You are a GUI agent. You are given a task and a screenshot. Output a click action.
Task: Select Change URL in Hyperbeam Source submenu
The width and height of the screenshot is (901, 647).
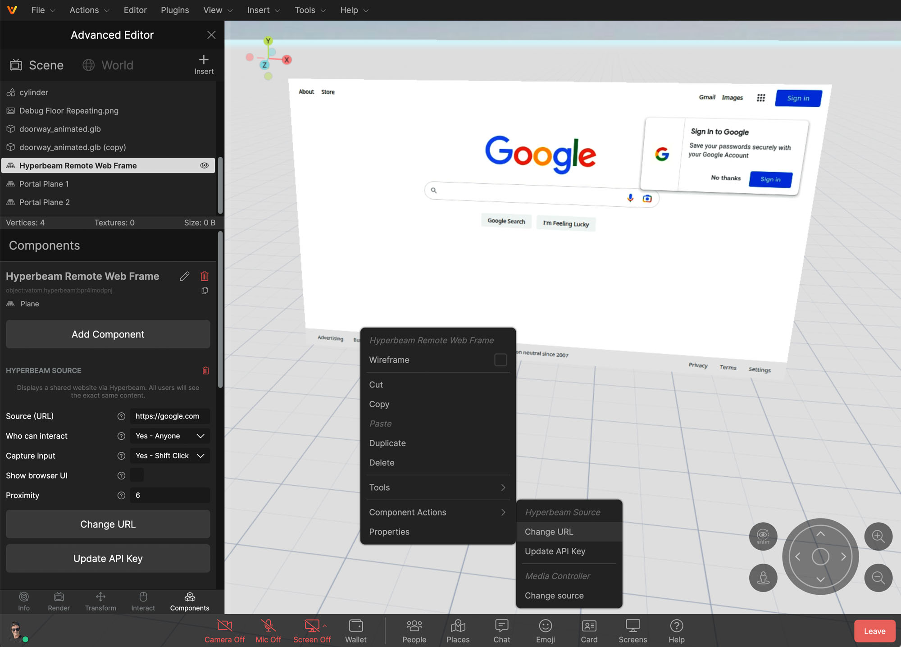pyautogui.click(x=569, y=532)
